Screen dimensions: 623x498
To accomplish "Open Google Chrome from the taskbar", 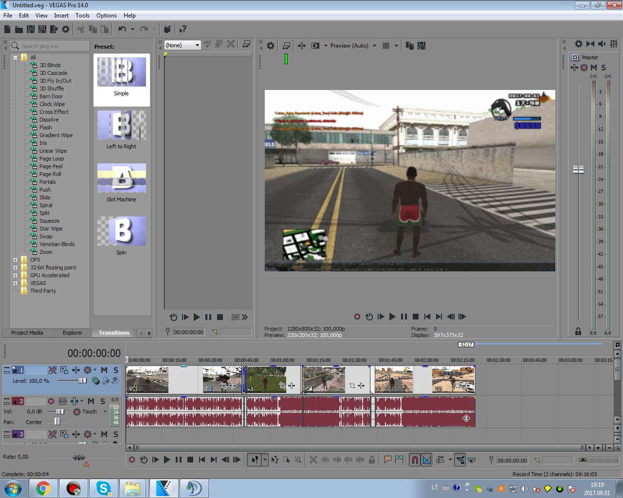I will tap(43, 488).
